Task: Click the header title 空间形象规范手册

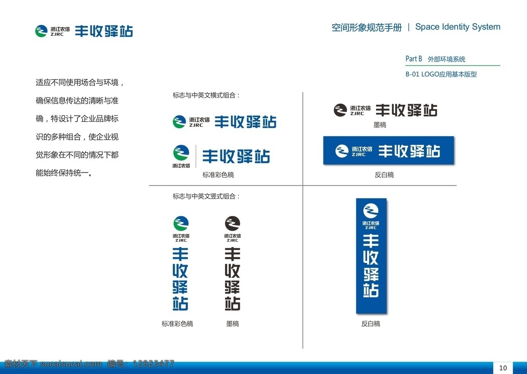Action: point(367,28)
